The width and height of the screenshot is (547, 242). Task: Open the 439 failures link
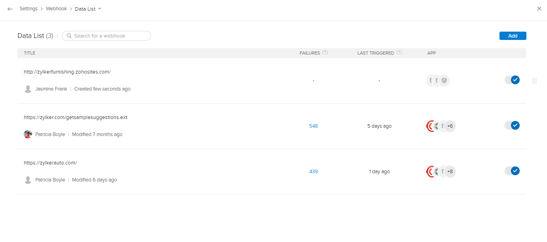(x=313, y=172)
